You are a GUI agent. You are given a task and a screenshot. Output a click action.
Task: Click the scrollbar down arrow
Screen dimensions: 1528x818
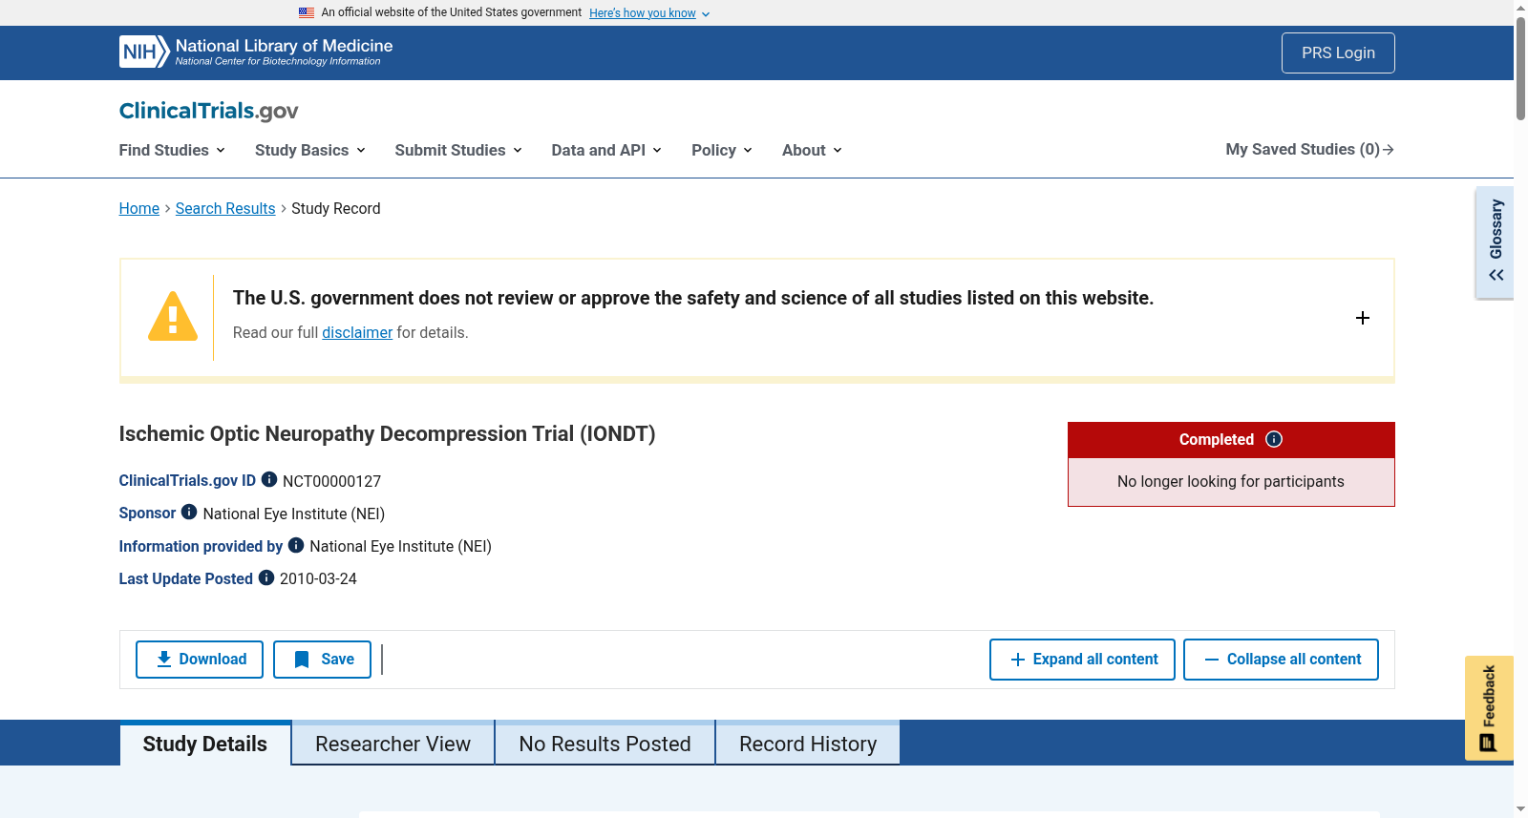tap(1520, 809)
